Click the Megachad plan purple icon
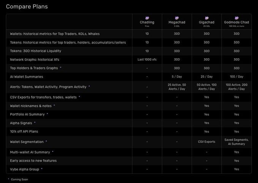Screen dimensions: 258x183 [x=177, y=18]
